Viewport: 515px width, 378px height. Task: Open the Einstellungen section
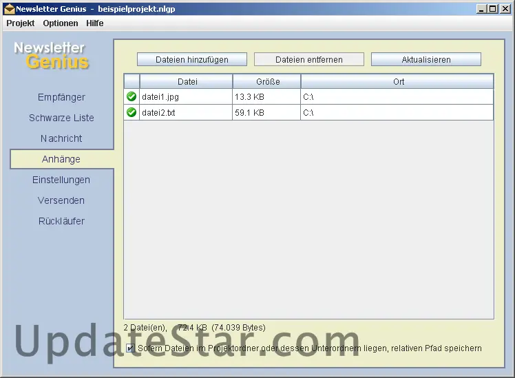point(61,180)
